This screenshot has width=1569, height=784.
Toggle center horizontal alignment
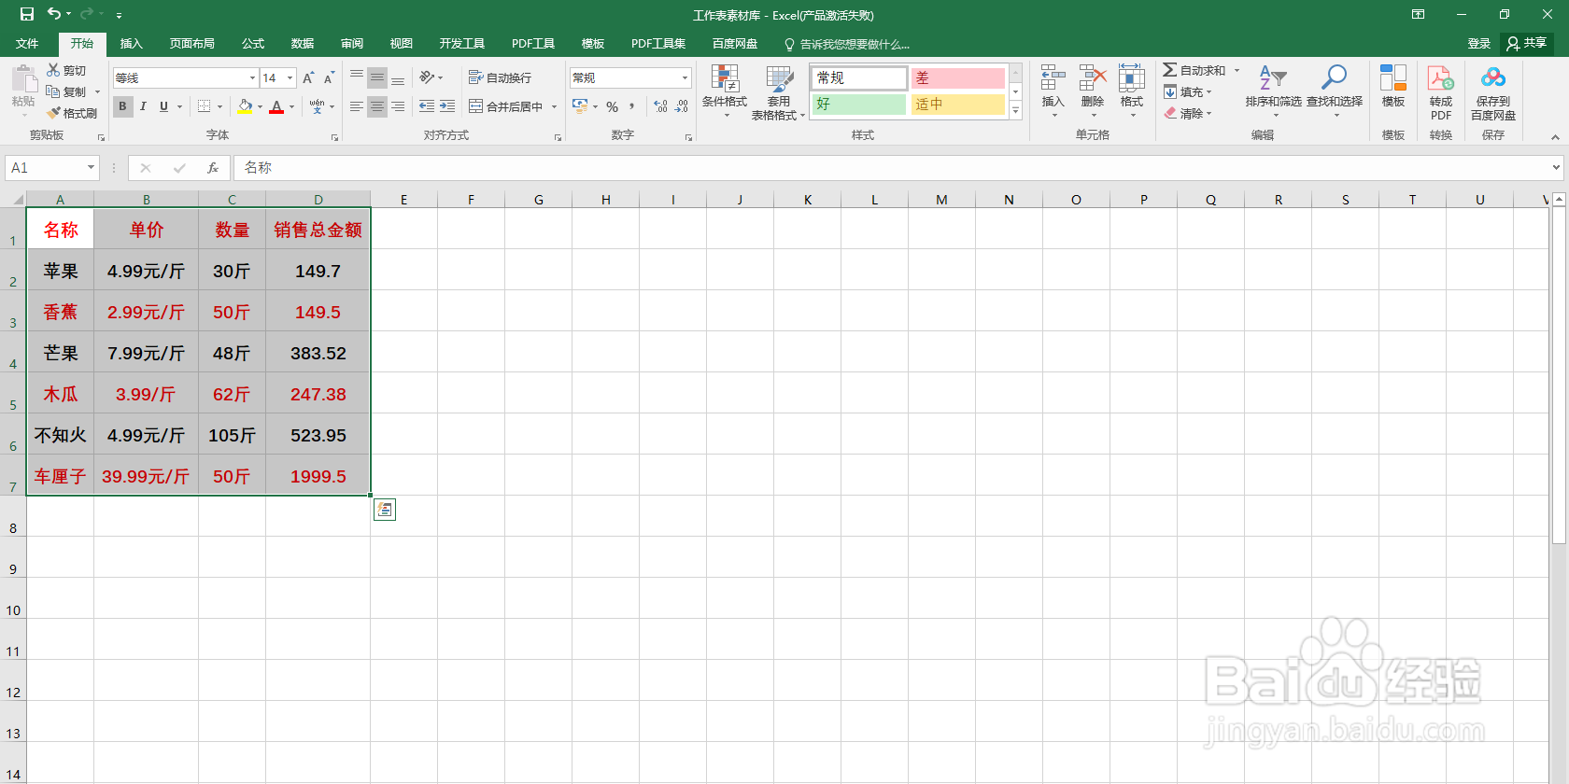point(377,106)
